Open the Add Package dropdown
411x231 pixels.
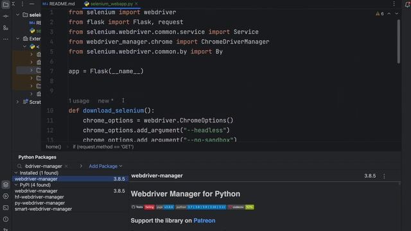105,166
